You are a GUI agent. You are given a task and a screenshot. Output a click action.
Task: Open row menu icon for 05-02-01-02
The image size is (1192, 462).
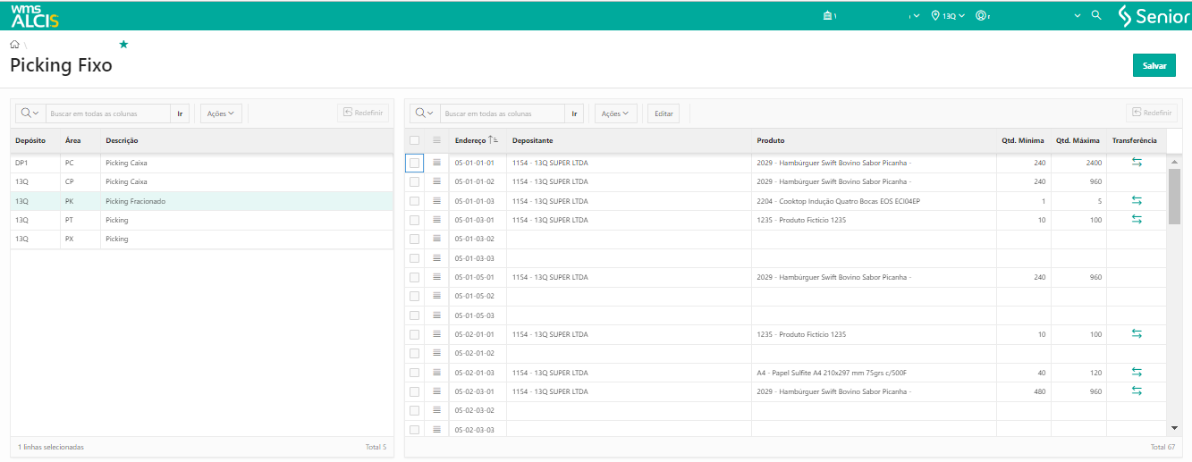(x=436, y=353)
